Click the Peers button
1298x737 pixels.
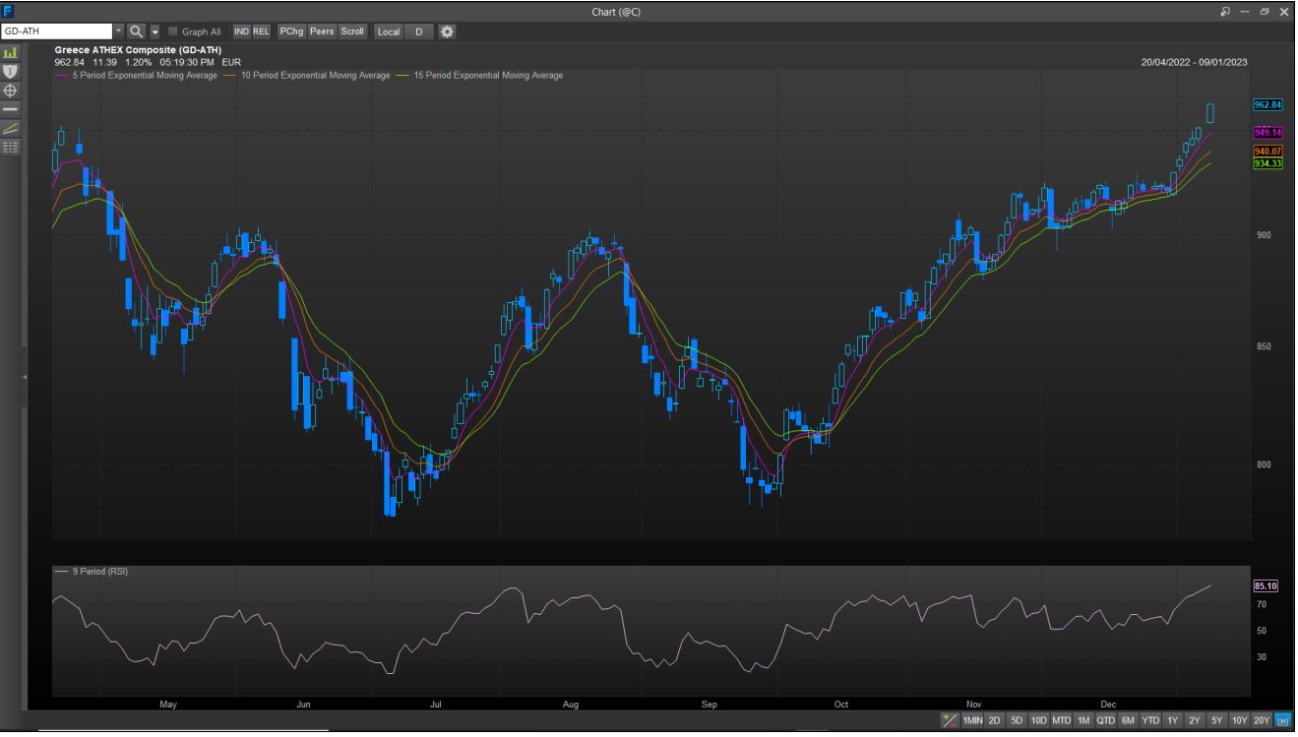click(x=322, y=31)
